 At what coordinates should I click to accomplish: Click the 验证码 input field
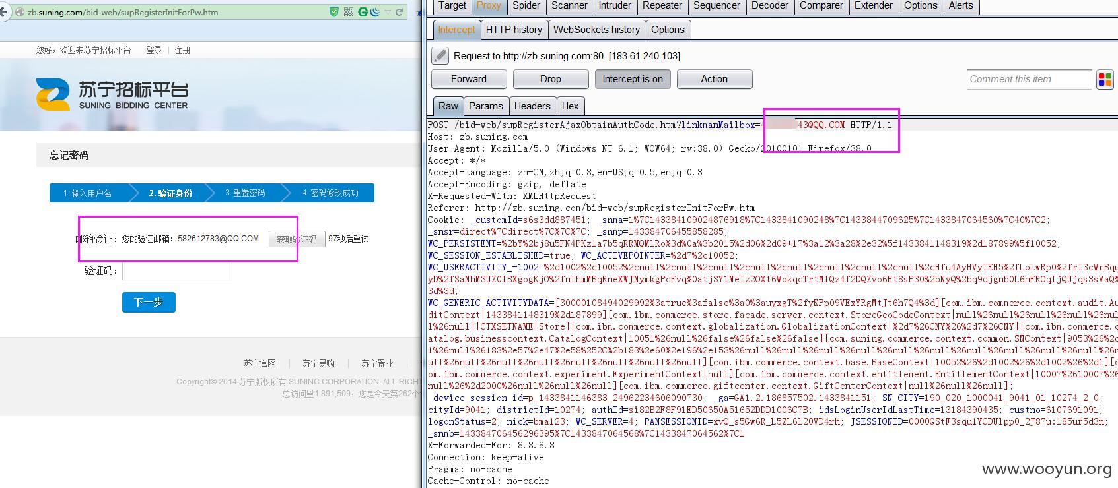click(177, 271)
